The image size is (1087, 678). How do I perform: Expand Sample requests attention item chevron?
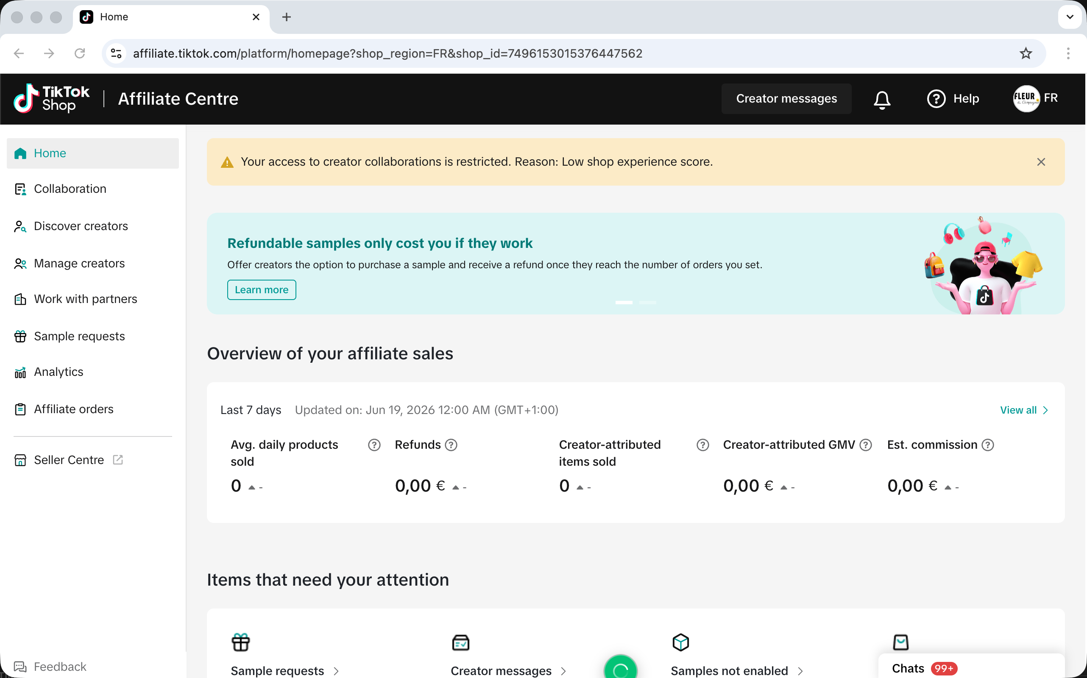tap(336, 671)
